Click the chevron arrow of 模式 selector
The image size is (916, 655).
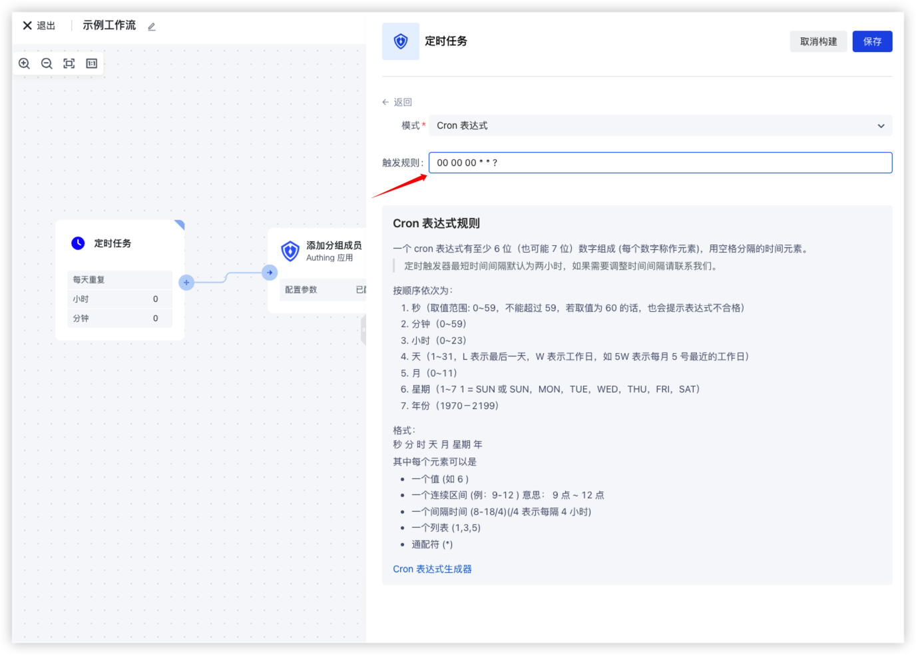point(881,126)
